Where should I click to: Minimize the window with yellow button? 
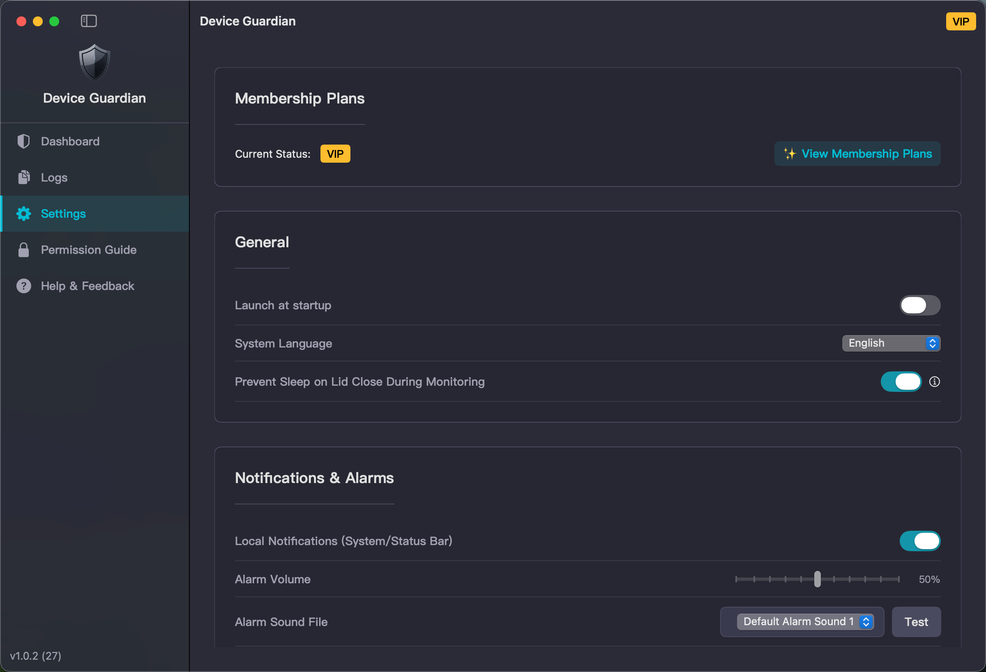click(38, 21)
